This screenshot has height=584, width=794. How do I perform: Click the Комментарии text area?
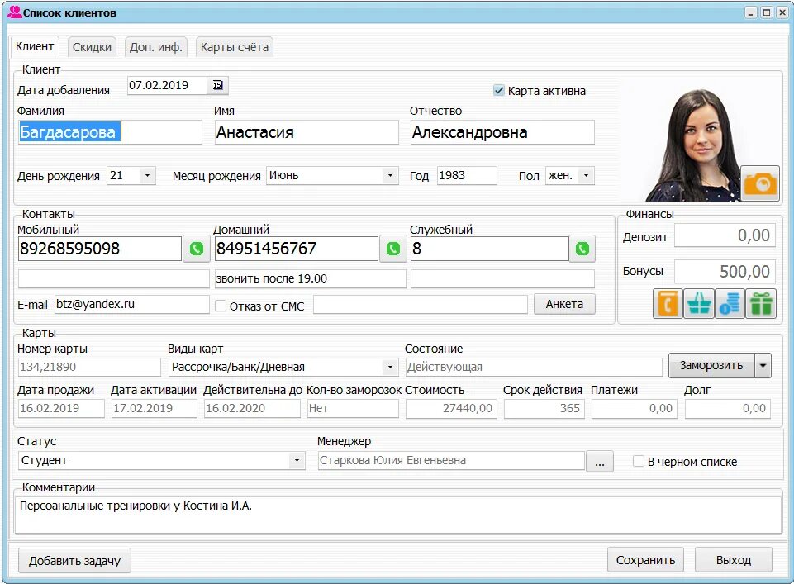click(x=398, y=515)
